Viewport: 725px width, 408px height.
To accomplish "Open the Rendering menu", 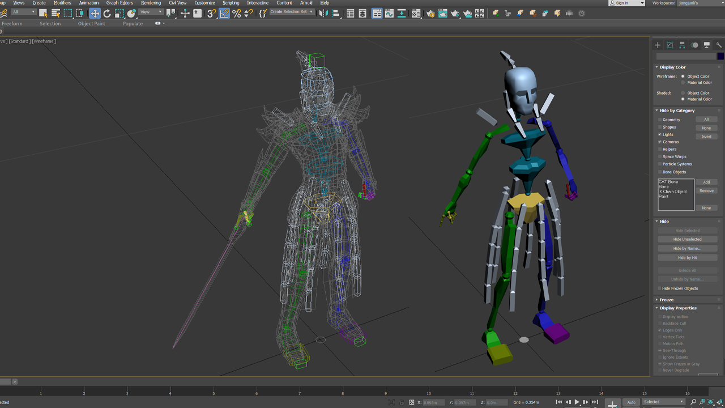I will click(151, 3).
